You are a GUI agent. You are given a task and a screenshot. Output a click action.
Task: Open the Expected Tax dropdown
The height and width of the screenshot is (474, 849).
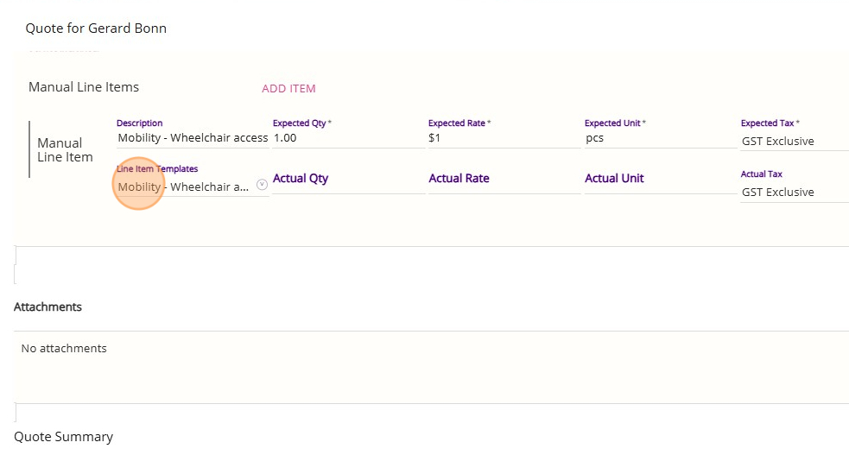click(x=793, y=142)
